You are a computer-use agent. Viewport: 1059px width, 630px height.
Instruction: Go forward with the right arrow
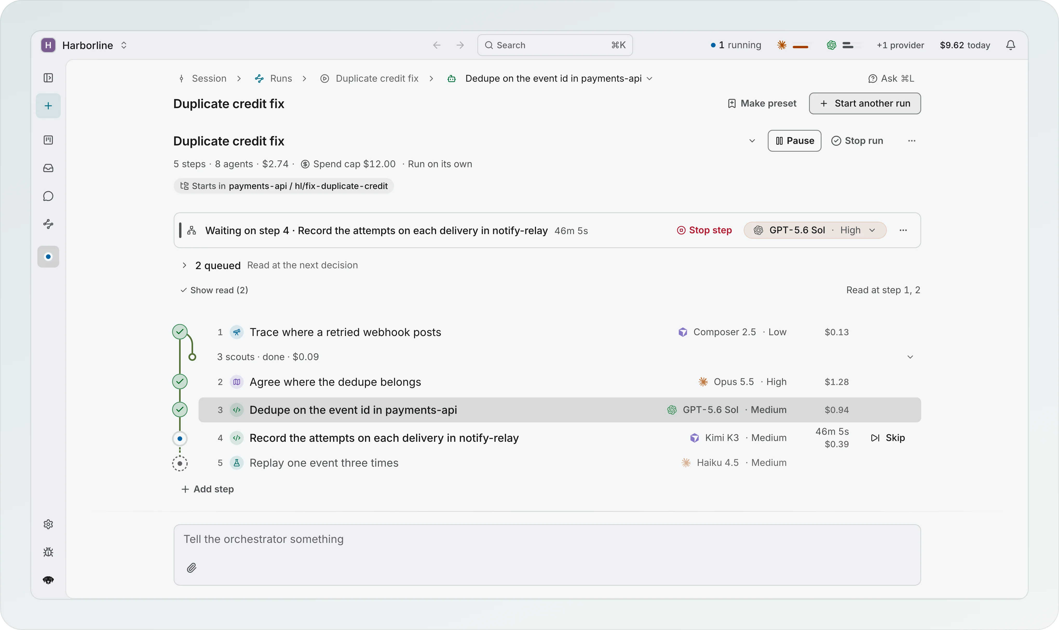click(460, 45)
